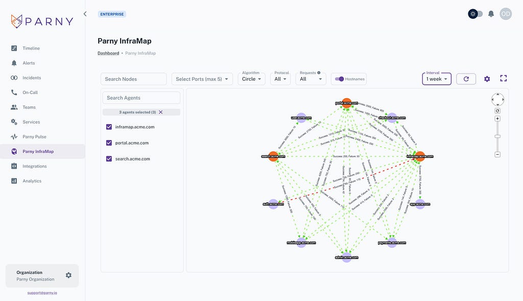Open Services in the sidebar
The width and height of the screenshot is (523, 301).
coord(42,122)
